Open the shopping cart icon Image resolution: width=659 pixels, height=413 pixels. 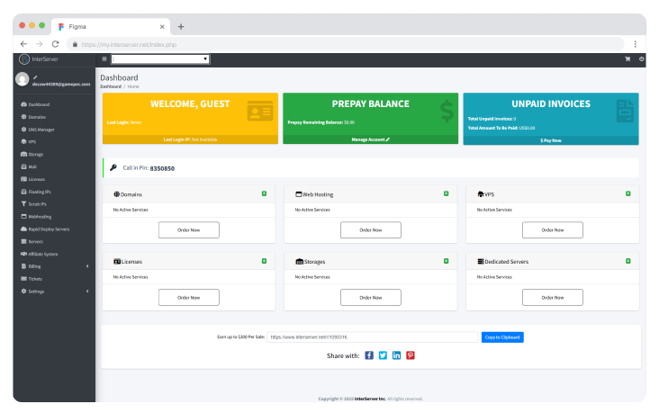point(627,59)
